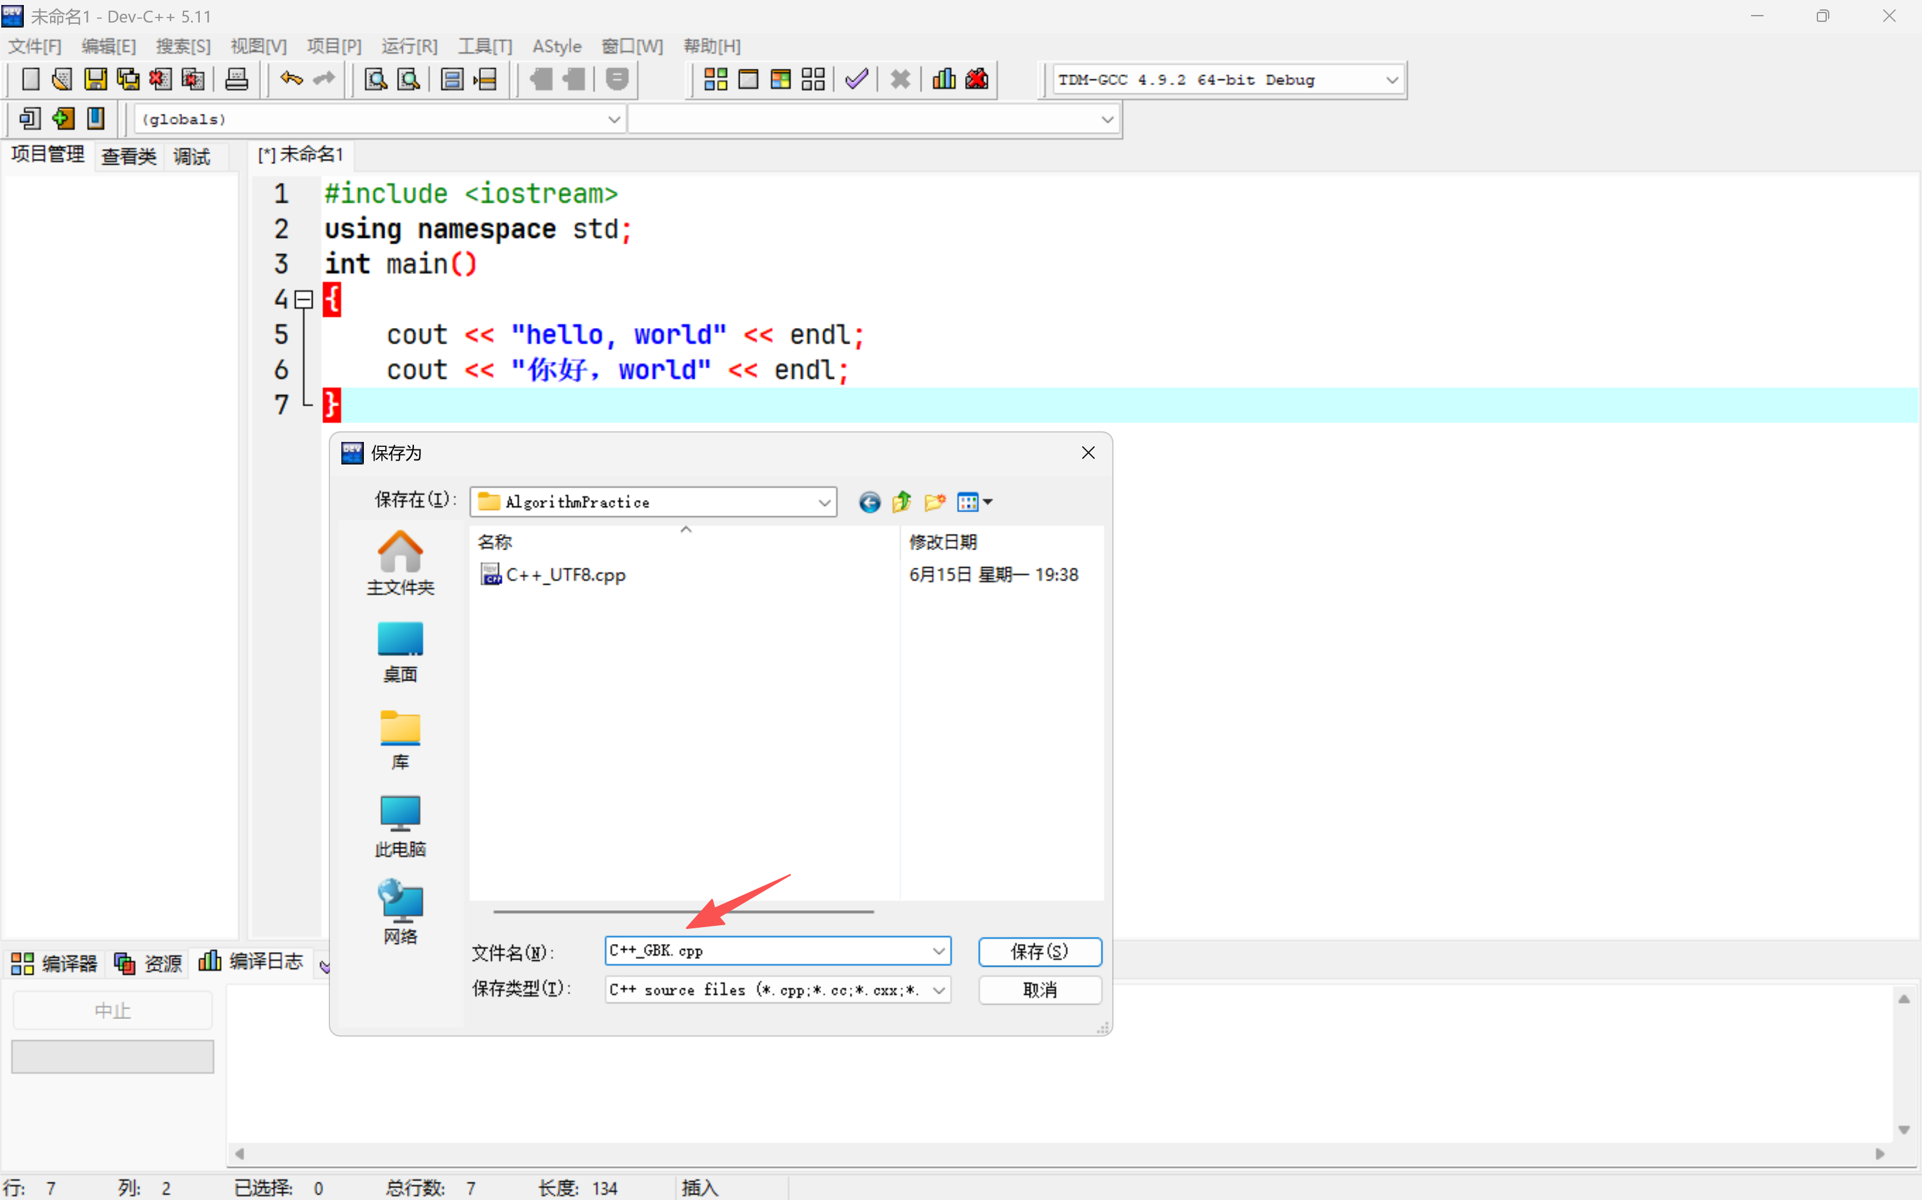Click the compile log vertical scrollbar down arrow
The width and height of the screenshot is (1922, 1200).
point(1903,1129)
